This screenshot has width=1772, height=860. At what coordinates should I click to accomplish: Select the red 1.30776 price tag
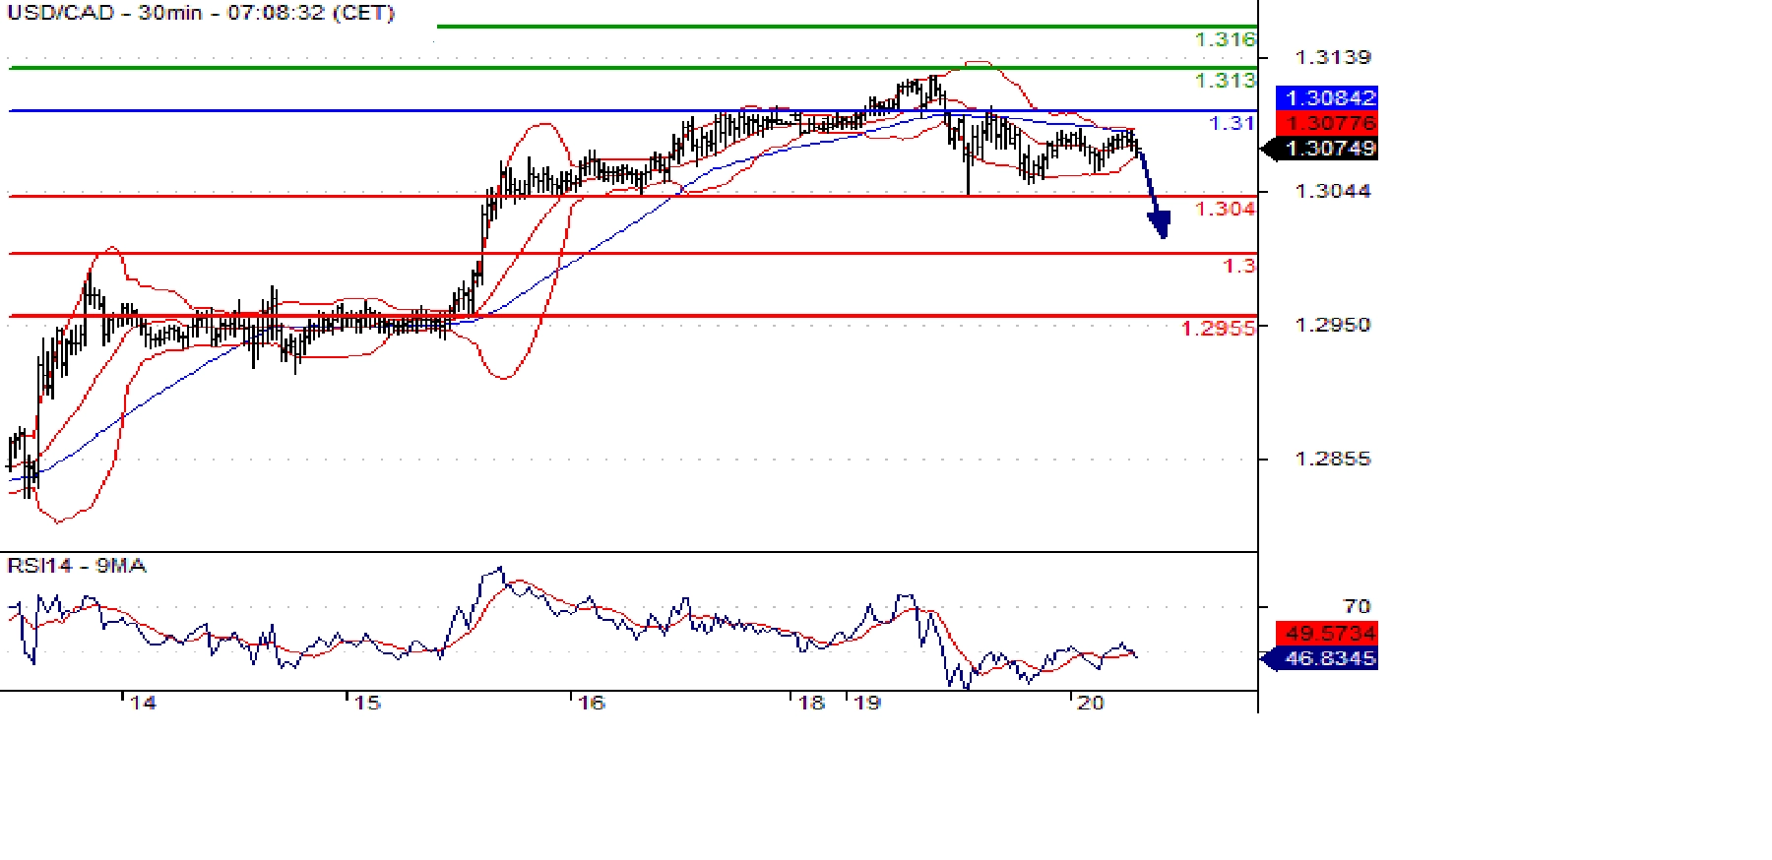(1327, 123)
